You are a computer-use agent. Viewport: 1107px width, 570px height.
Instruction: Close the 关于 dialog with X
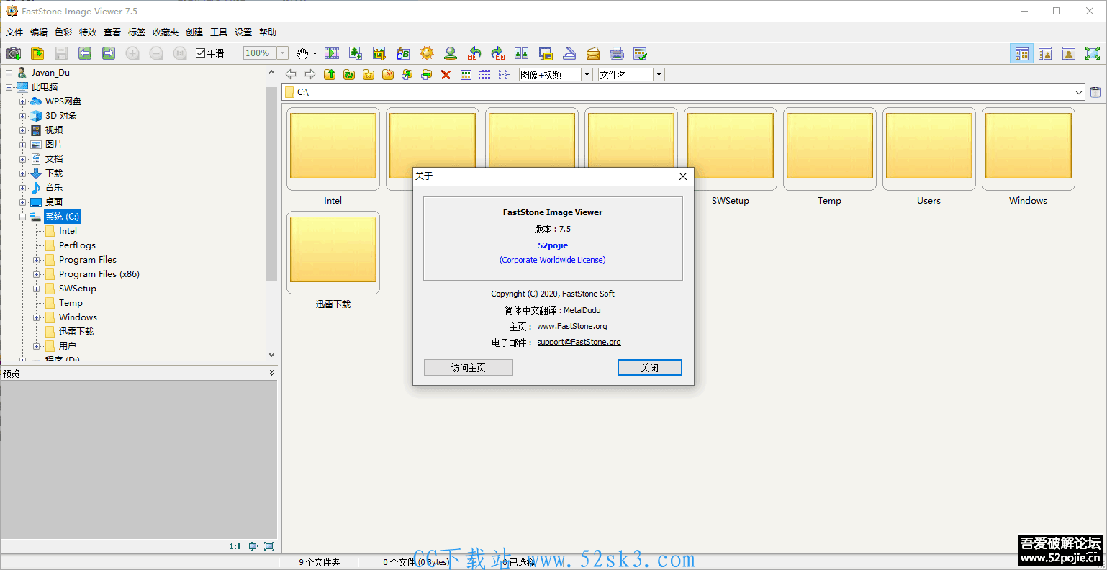pos(683,176)
